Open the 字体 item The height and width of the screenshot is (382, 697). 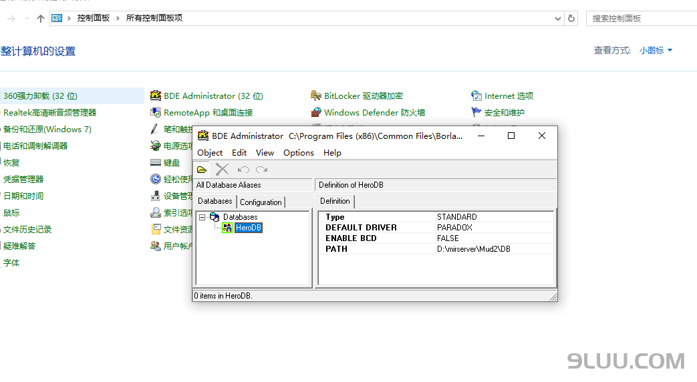(11, 263)
